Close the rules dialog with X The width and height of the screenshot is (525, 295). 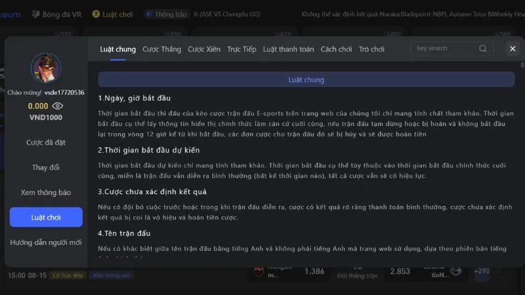point(513,49)
